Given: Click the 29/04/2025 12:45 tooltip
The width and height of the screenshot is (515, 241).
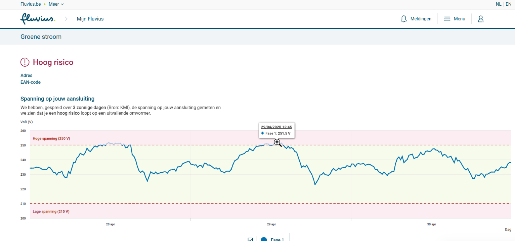Looking at the screenshot, I should click(x=276, y=127).
